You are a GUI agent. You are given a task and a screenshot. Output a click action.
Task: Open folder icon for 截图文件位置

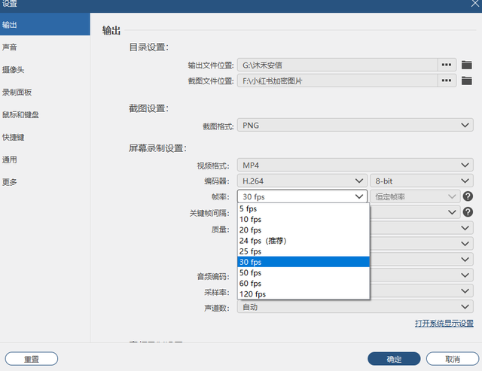466,81
